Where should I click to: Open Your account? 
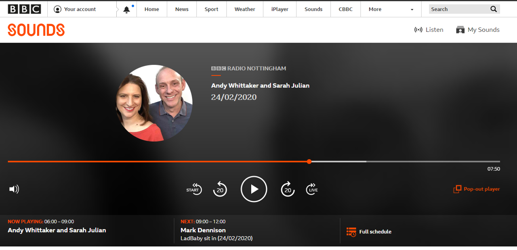tap(75, 9)
